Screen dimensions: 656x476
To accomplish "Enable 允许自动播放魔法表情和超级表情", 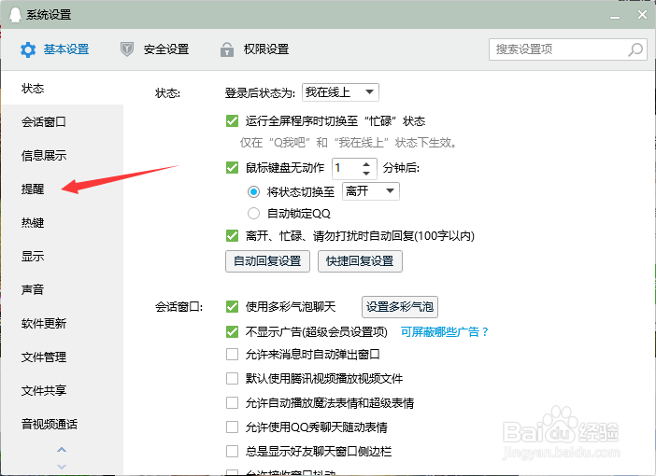I will coord(232,403).
